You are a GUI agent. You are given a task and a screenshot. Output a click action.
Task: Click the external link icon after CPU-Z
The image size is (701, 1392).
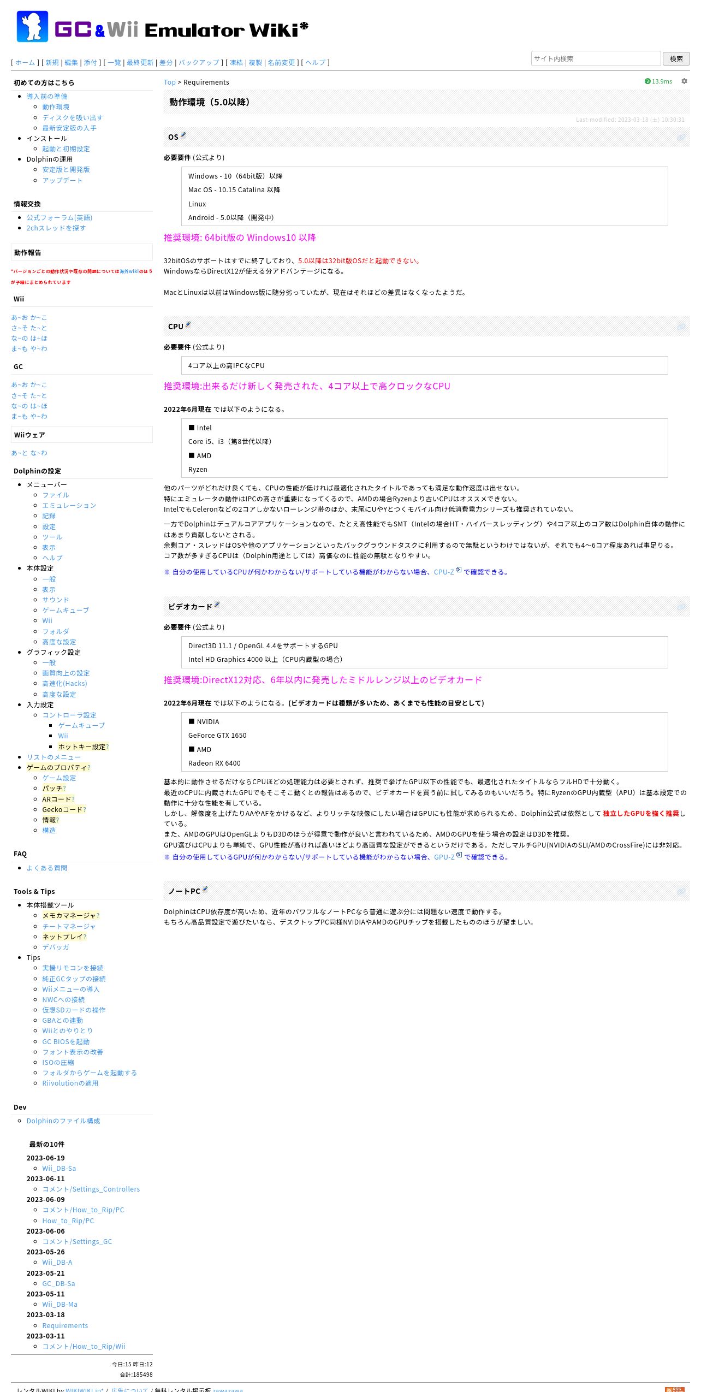click(x=459, y=570)
